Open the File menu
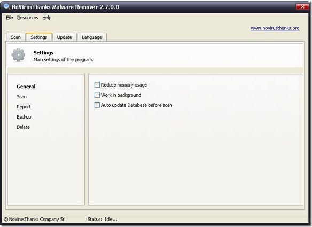 point(10,18)
